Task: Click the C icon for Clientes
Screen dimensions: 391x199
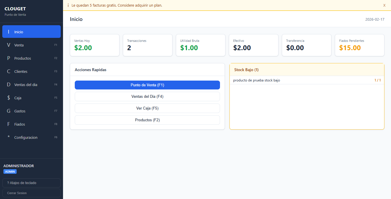Action: [x=9, y=71]
